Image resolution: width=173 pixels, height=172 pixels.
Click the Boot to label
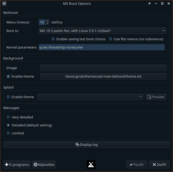pos(12,31)
